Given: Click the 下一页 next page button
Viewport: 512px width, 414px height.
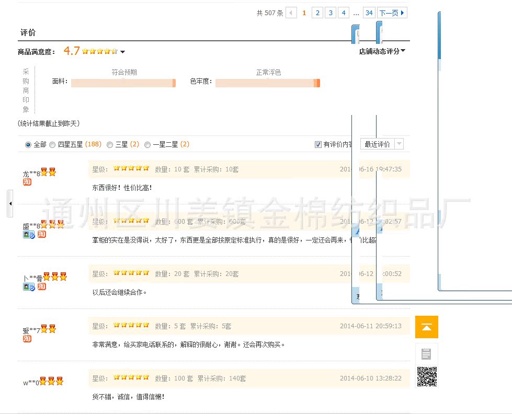Looking at the screenshot, I should [x=392, y=13].
